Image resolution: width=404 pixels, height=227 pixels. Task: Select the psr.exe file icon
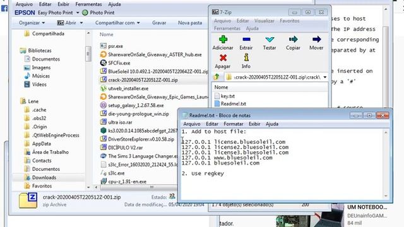(104, 46)
